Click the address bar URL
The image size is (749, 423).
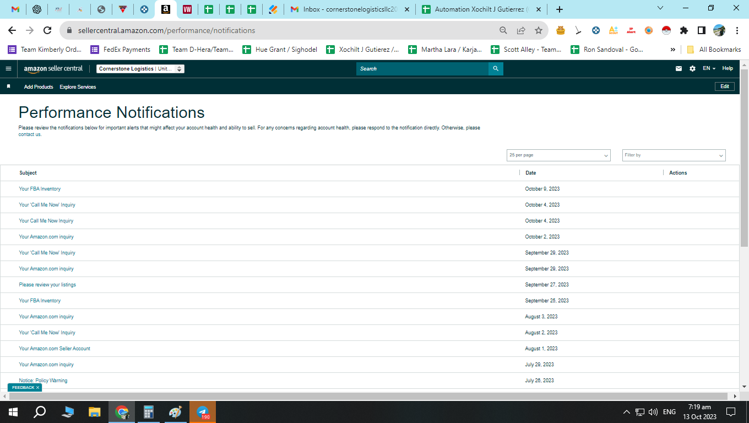167,31
